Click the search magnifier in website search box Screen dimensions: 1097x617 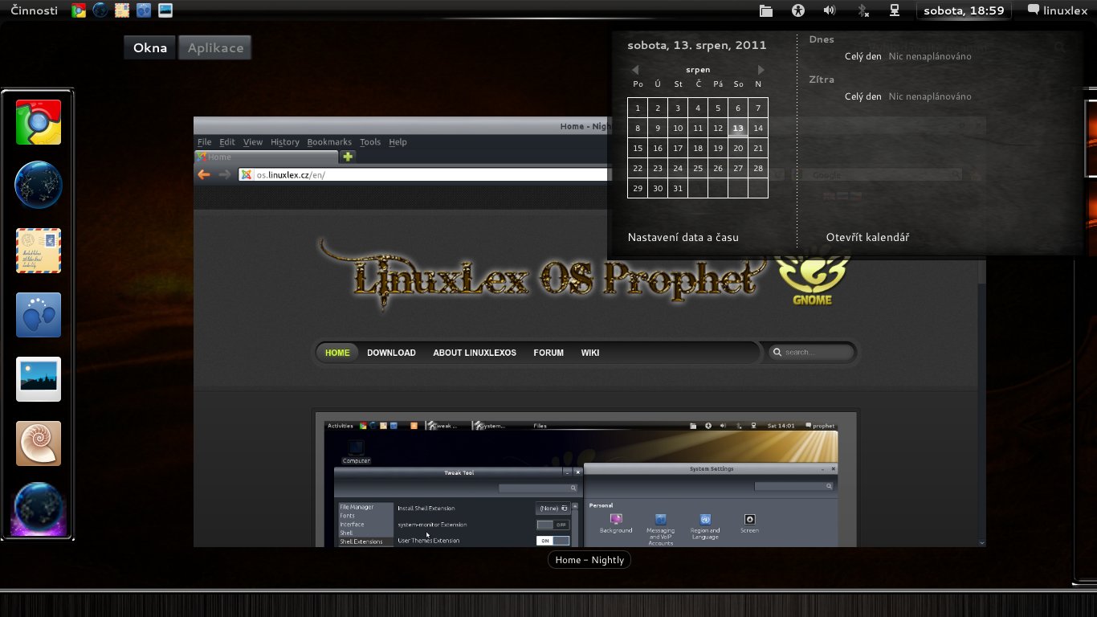click(777, 352)
